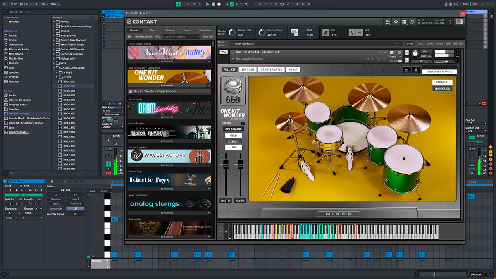Click the Kontakt logo icon
Screen dimensions: 496x279
129,21
